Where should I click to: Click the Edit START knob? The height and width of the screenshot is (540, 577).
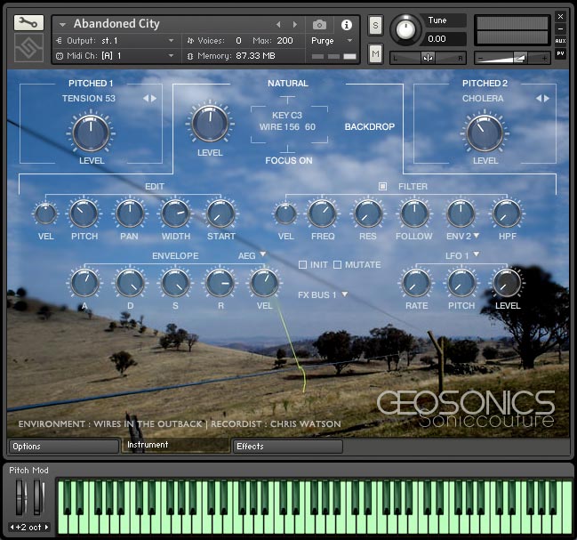coord(220,214)
